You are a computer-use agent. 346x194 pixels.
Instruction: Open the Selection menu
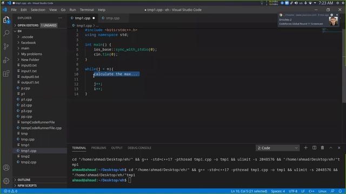(38, 10)
